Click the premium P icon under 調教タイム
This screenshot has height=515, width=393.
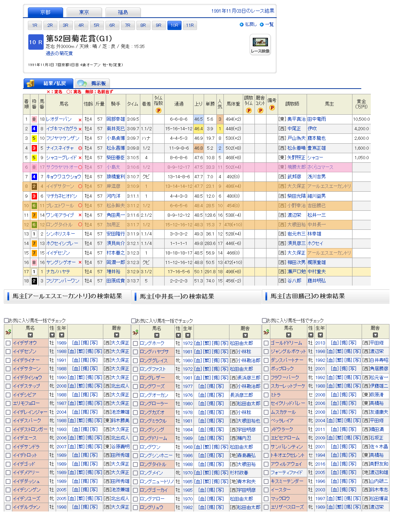[x=249, y=110]
